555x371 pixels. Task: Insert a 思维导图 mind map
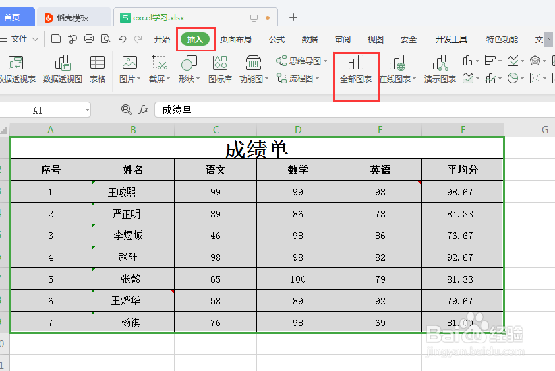299,61
